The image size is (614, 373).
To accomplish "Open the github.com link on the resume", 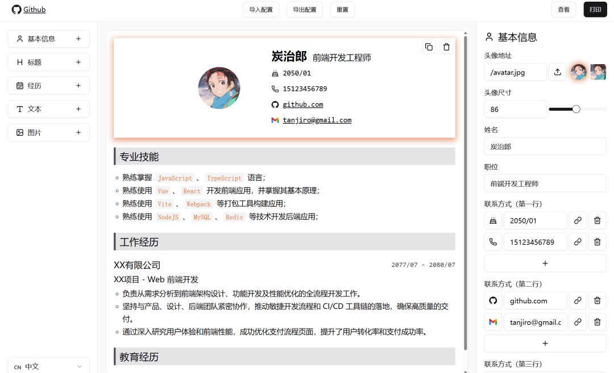I will tap(304, 104).
